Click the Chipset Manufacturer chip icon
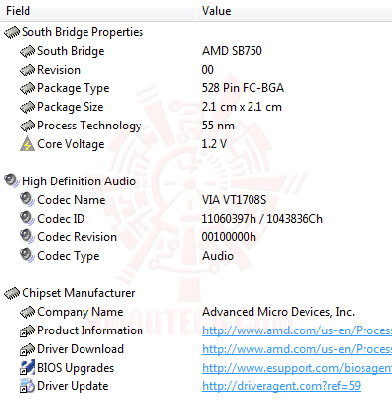The image size is (392, 406). click(12, 293)
